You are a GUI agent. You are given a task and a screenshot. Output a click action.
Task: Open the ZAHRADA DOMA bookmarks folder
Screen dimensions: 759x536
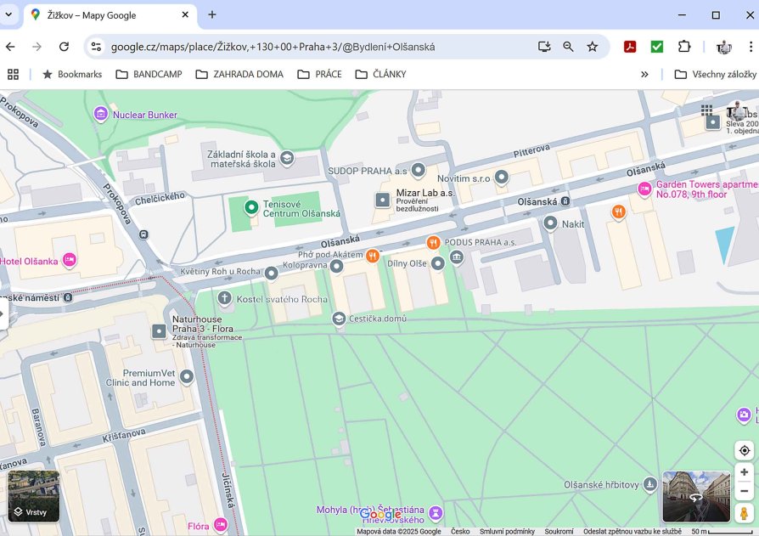tap(239, 74)
